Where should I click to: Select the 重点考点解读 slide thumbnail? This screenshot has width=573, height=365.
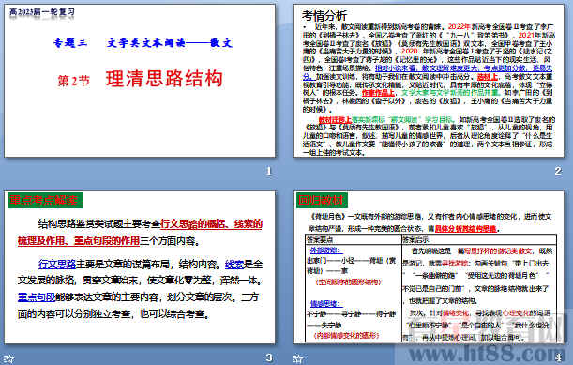[x=140, y=267]
